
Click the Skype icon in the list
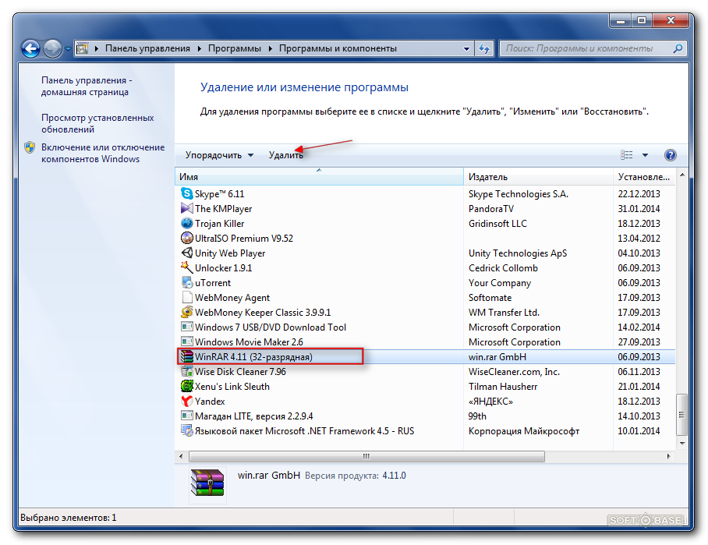point(186,193)
